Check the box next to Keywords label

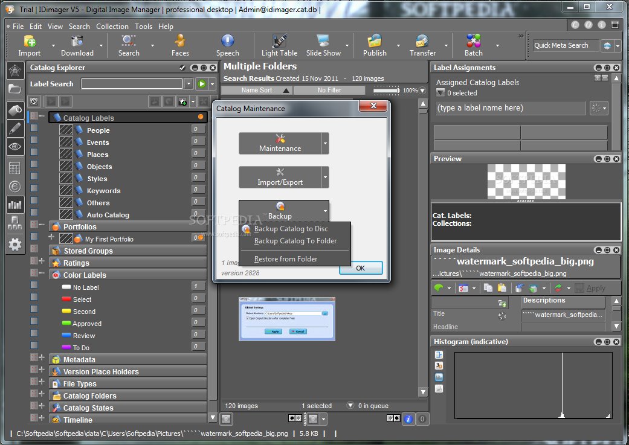(34, 188)
